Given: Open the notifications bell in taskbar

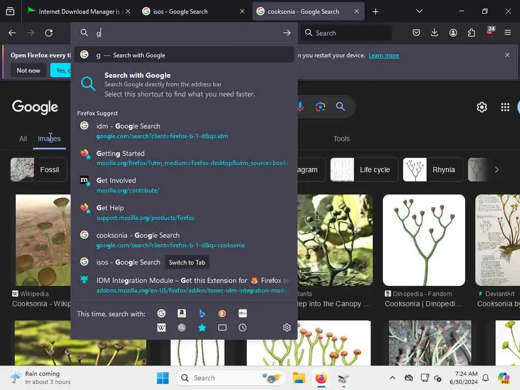Looking at the screenshot, I should click(485, 378).
